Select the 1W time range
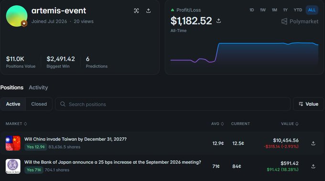The image size is (325, 181). click(x=262, y=10)
